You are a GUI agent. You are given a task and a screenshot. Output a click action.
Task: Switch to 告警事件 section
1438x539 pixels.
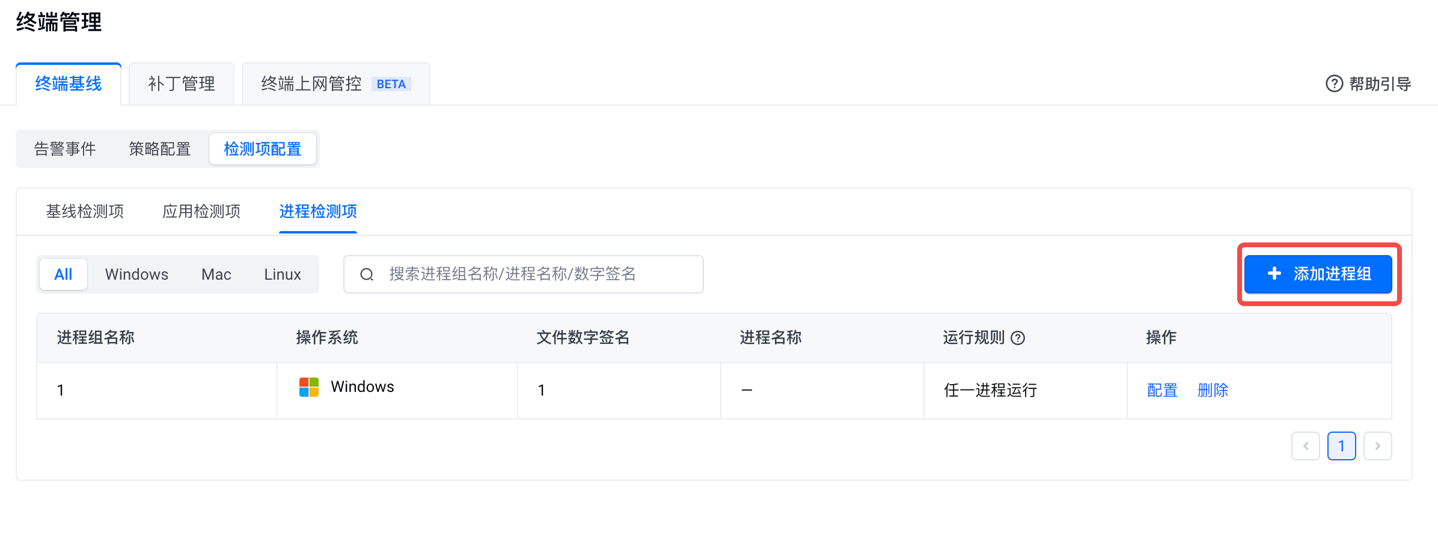pyautogui.click(x=65, y=149)
